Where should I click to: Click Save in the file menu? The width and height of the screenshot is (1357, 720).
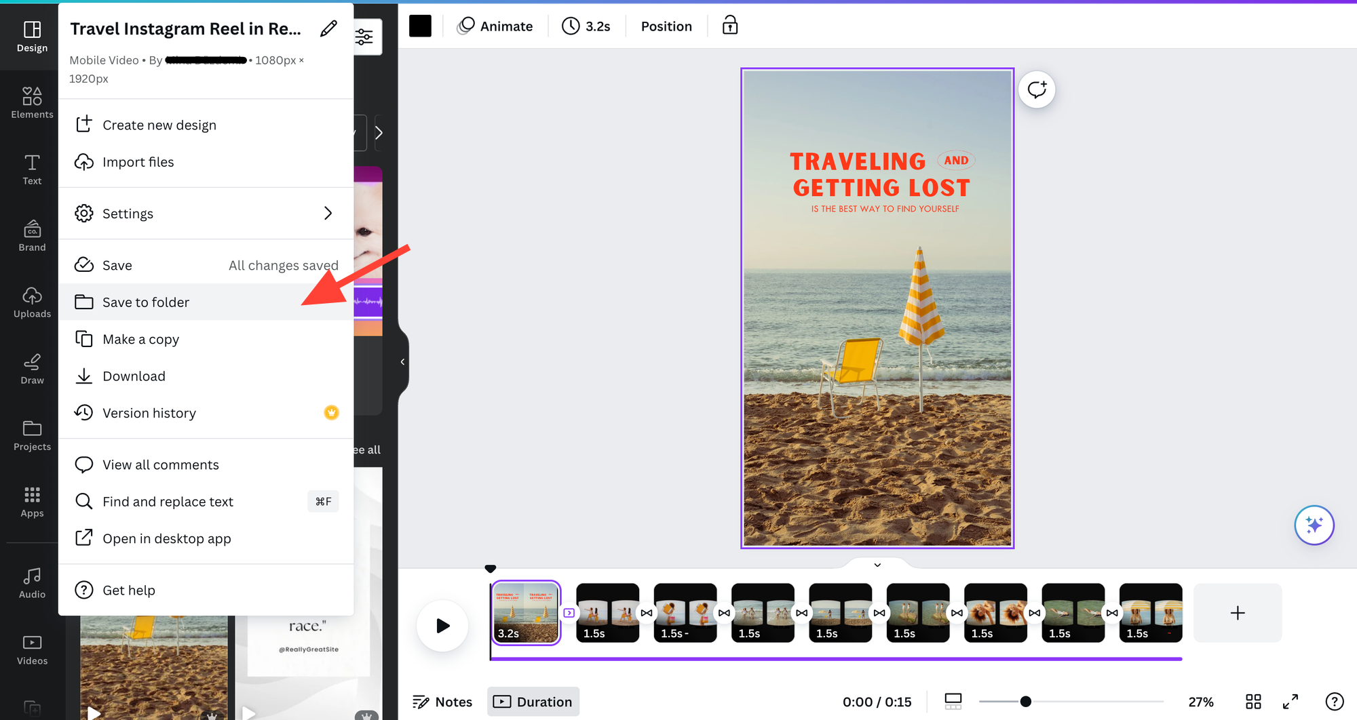coord(206,265)
